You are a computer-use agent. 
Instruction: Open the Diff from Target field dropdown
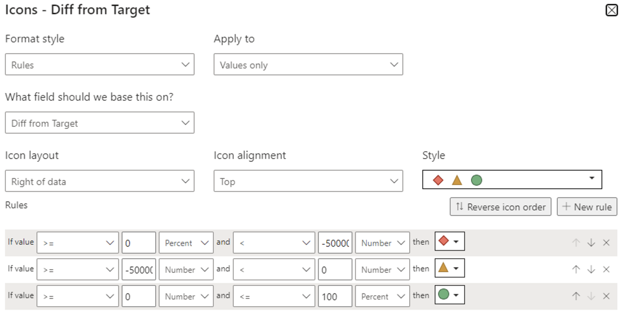pyautogui.click(x=100, y=123)
